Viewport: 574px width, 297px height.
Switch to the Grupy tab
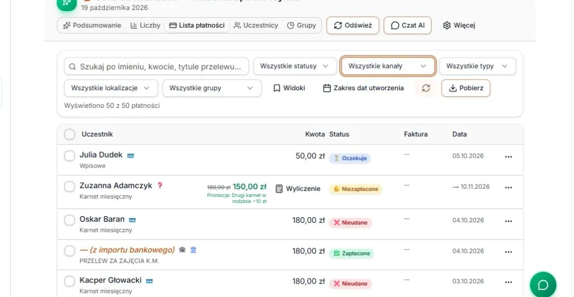click(x=301, y=25)
